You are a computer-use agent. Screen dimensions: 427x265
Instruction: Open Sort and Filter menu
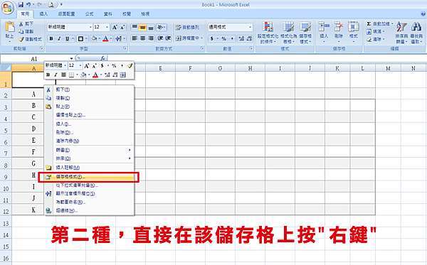tap(401, 33)
